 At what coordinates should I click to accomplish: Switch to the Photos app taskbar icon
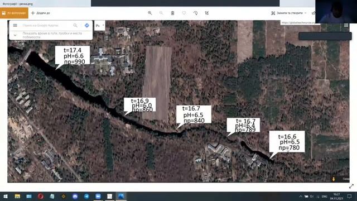[121, 196]
